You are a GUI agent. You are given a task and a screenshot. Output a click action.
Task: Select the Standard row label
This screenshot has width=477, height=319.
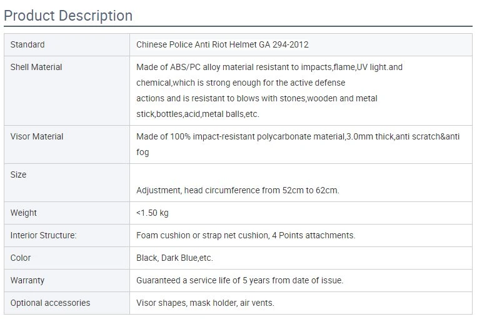point(28,44)
